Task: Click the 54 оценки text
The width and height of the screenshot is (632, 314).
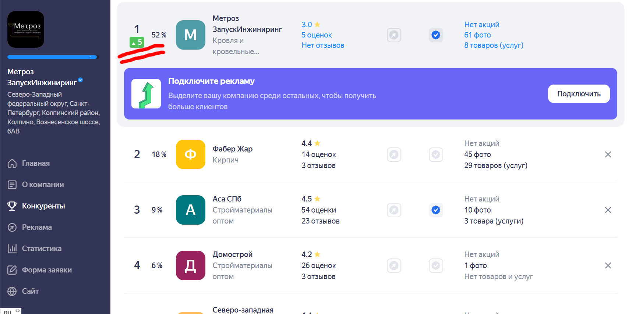Action: (x=318, y=210)
